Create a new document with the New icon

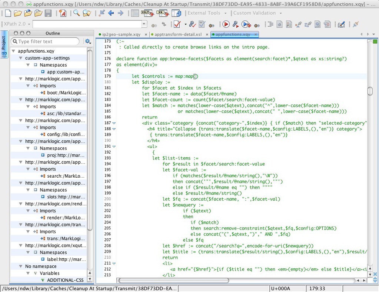[8, 13]
